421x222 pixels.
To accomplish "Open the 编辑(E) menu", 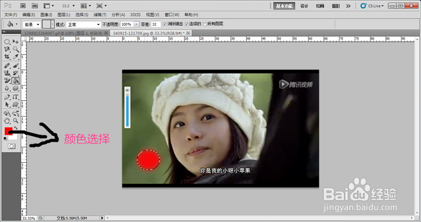I will tap(29, 15).
